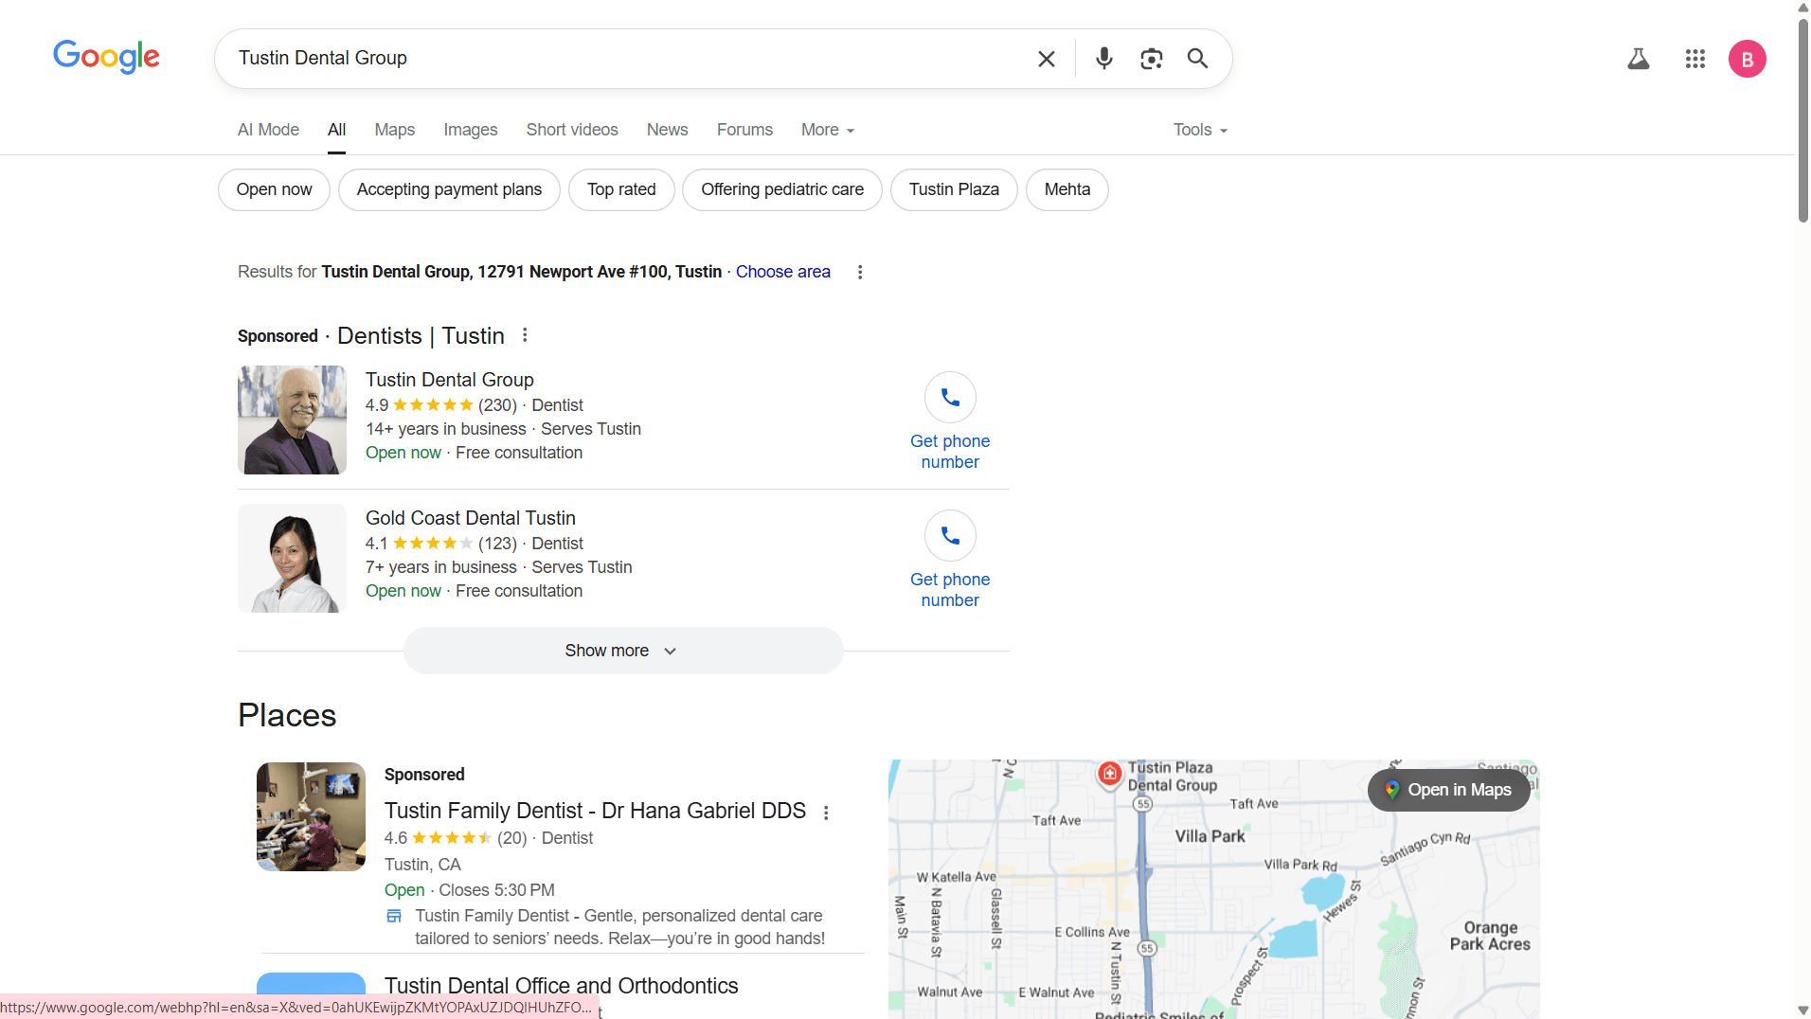Screen dimensions: 1811x1019
Task: Start voice search with the microphone icon
Action: (x=1103, y=59)
